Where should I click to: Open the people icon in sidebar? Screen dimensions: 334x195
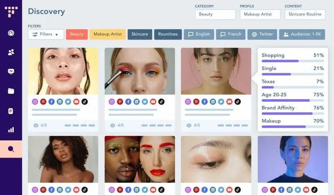(11, 52)
